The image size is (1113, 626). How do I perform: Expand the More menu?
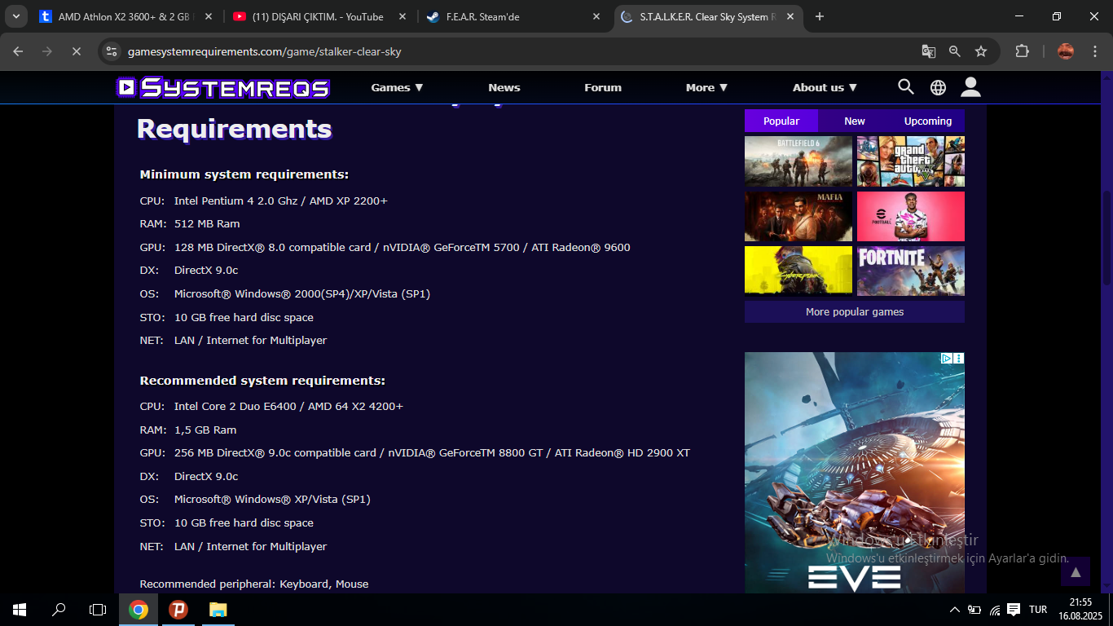706,87
